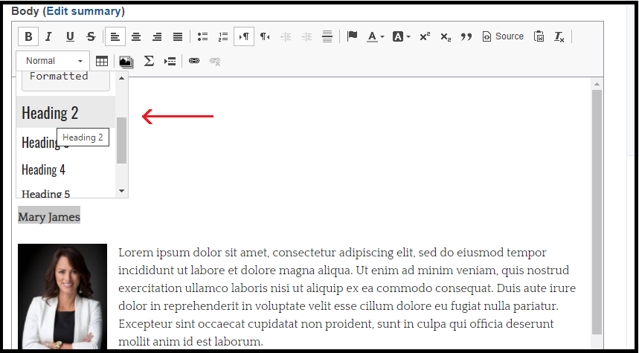Viewport: 639px width, 353px height.
Task: Insert a numbered list
Action: click(223, 36)
